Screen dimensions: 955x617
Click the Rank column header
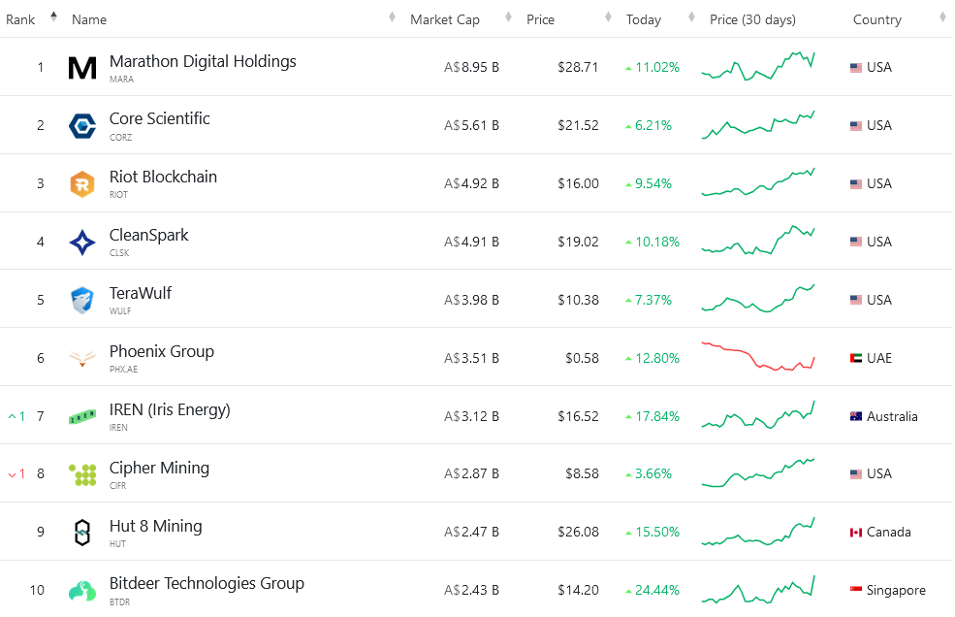(x=20, y=19)
